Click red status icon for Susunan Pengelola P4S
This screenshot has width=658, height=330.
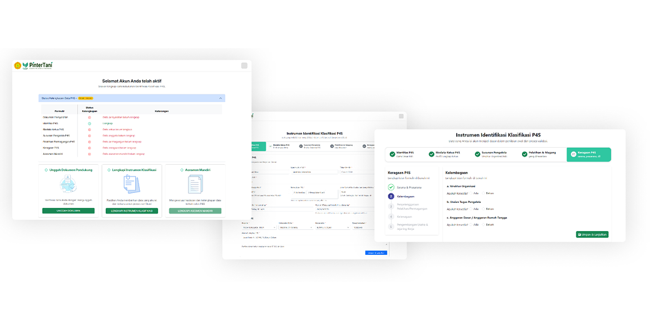(x=90, y=136)
